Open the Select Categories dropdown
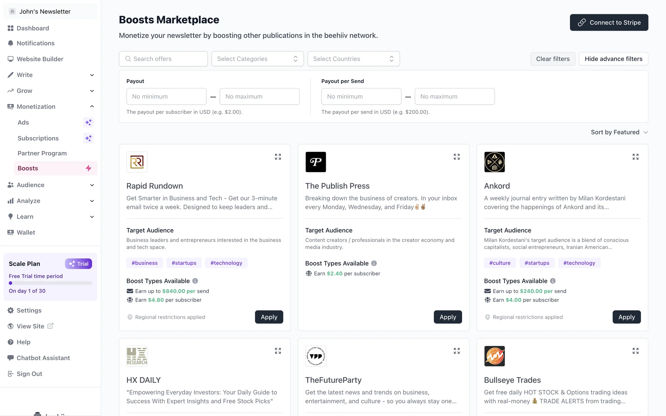This screenshot has width=666, height=416. [257, 59]
